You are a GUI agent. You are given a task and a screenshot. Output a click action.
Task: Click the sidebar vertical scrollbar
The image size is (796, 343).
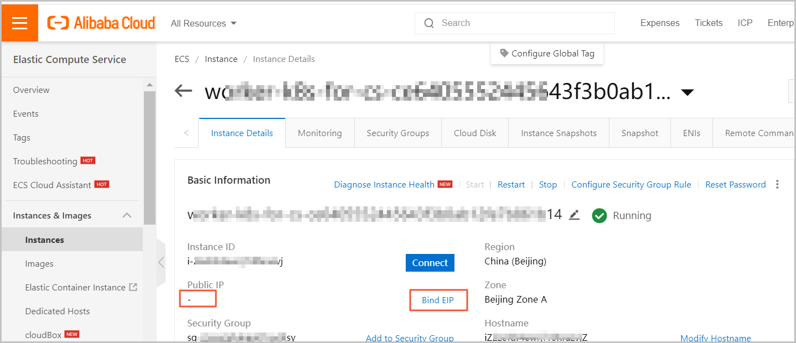tap(149, 158)
